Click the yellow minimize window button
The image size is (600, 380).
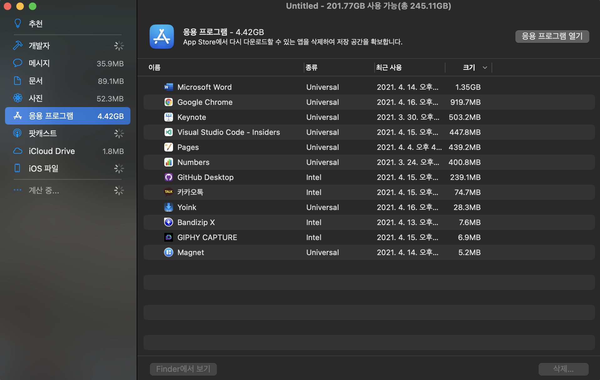point(20,6)
